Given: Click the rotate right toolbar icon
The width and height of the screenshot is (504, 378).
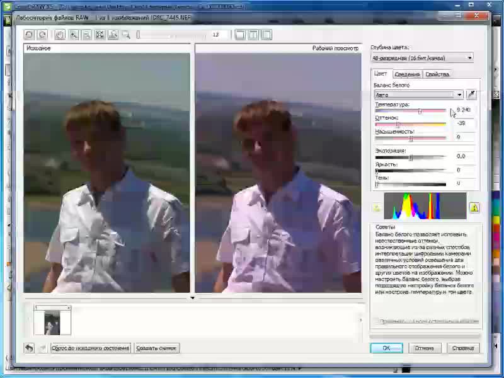Looking at the screenshot, I should pyautogui.click(x=42, y=35).
